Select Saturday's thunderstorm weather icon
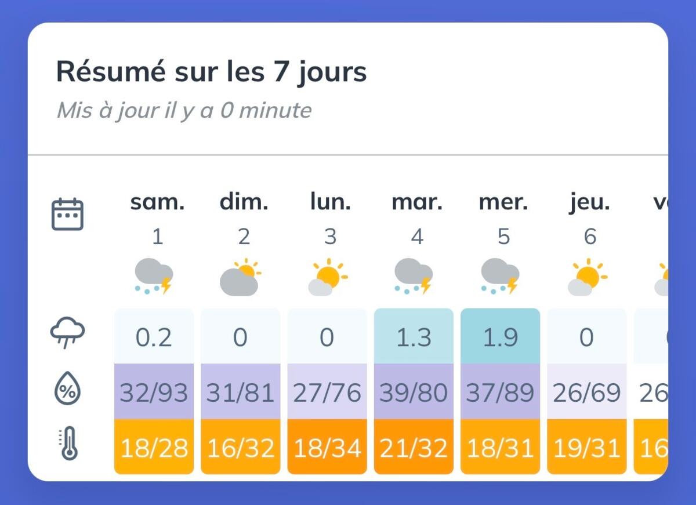This screenshot has height=505, width=696. 154,277
